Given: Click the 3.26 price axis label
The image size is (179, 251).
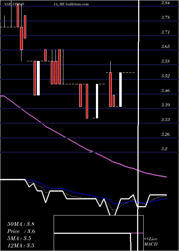Looking at the screenshot, I should coord(165,134).
